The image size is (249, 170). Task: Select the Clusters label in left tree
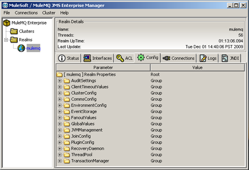[x=26, y=32]
